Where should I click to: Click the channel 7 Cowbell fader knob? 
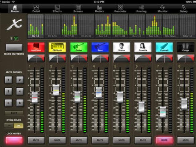[x=163, y=112]
